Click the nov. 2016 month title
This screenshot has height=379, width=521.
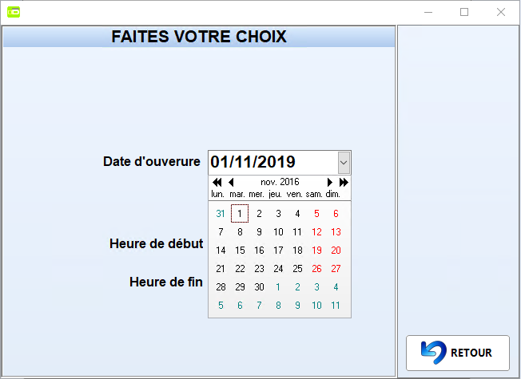click(x=280, y=182)
